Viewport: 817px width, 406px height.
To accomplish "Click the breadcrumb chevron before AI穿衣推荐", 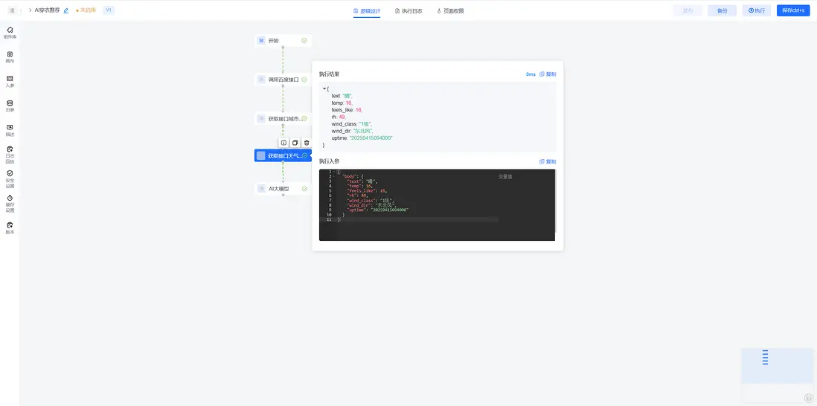I will (x=31, y=10).
